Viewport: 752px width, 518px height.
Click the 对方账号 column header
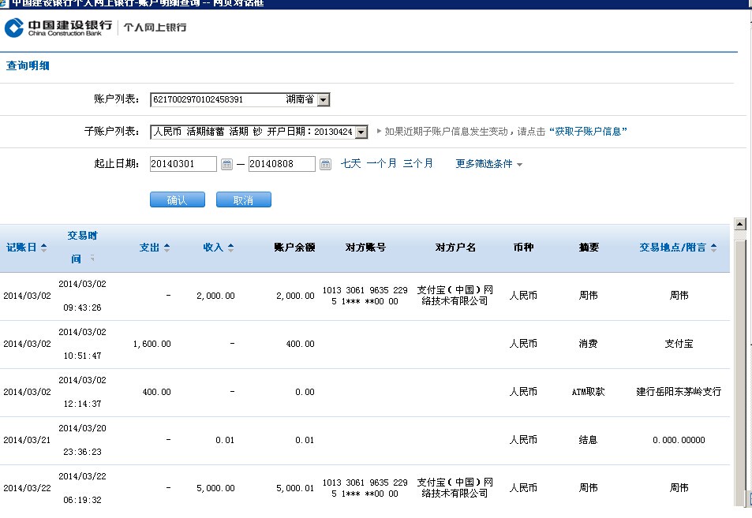tap(365, 248)
